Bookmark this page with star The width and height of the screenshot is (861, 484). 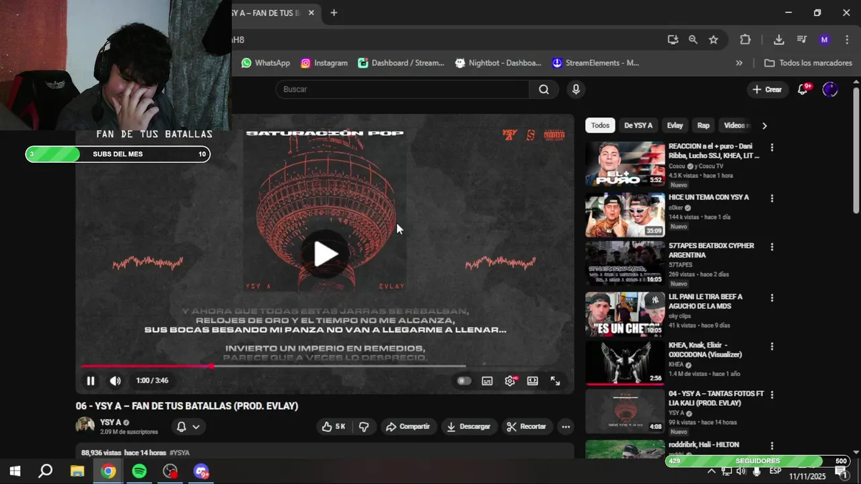point(713,40)
